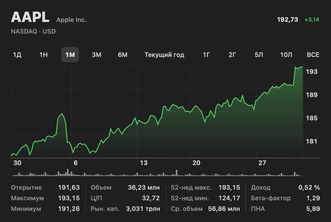Click the +3,14 price change

pos(312,20)
